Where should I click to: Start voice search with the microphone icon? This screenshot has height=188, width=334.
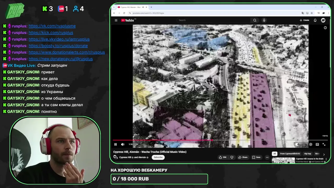point(264,20)
